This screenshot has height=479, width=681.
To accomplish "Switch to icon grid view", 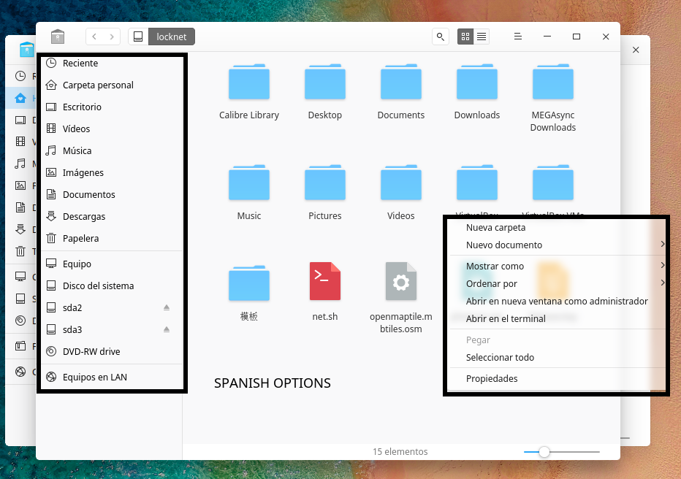I will tap(465, 37).
